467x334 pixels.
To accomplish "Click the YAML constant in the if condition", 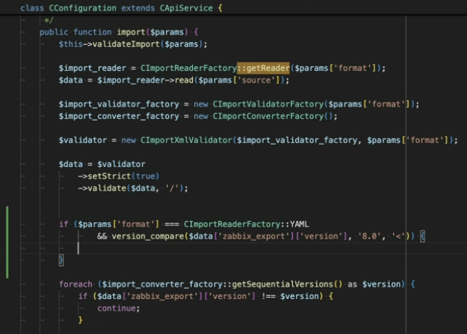I will click(301, 224).
